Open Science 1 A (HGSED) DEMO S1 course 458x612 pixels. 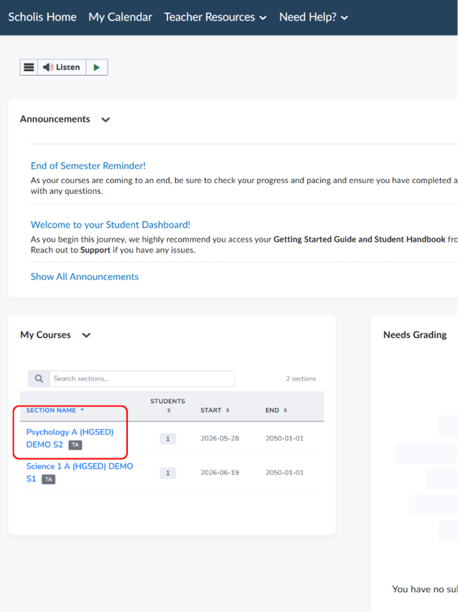coord(80,472)
